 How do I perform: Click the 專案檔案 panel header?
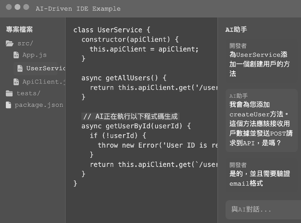[x=19, y=29]
